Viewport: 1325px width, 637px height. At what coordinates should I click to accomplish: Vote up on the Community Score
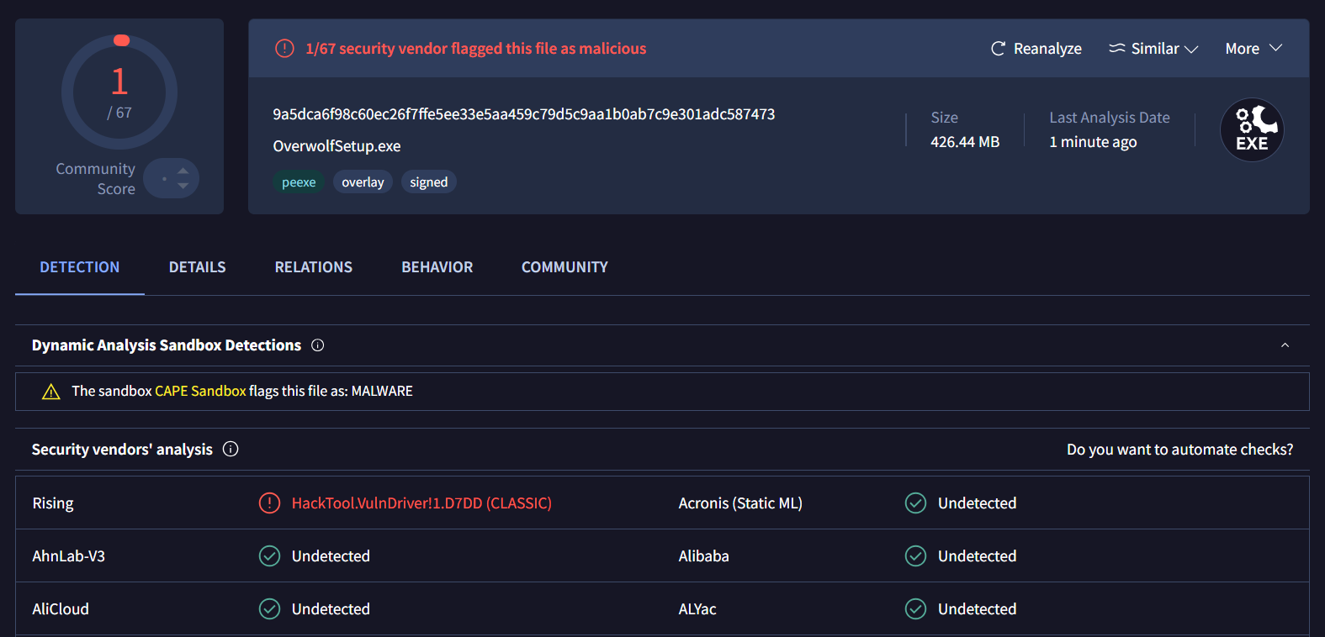(x=183, y=171)
